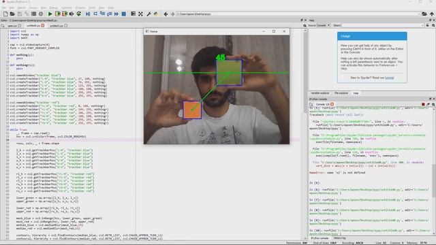Expand the working directory path dropdown
The width and height of the screenshot is (436, 245).
pyautogui.click(x=419, y=14)
